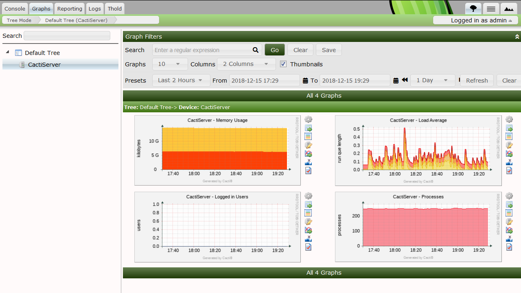Click pencil edit icon beside Logged in Users graph
The height and width of the screenshot is (293, 521).
click(309, 222)
